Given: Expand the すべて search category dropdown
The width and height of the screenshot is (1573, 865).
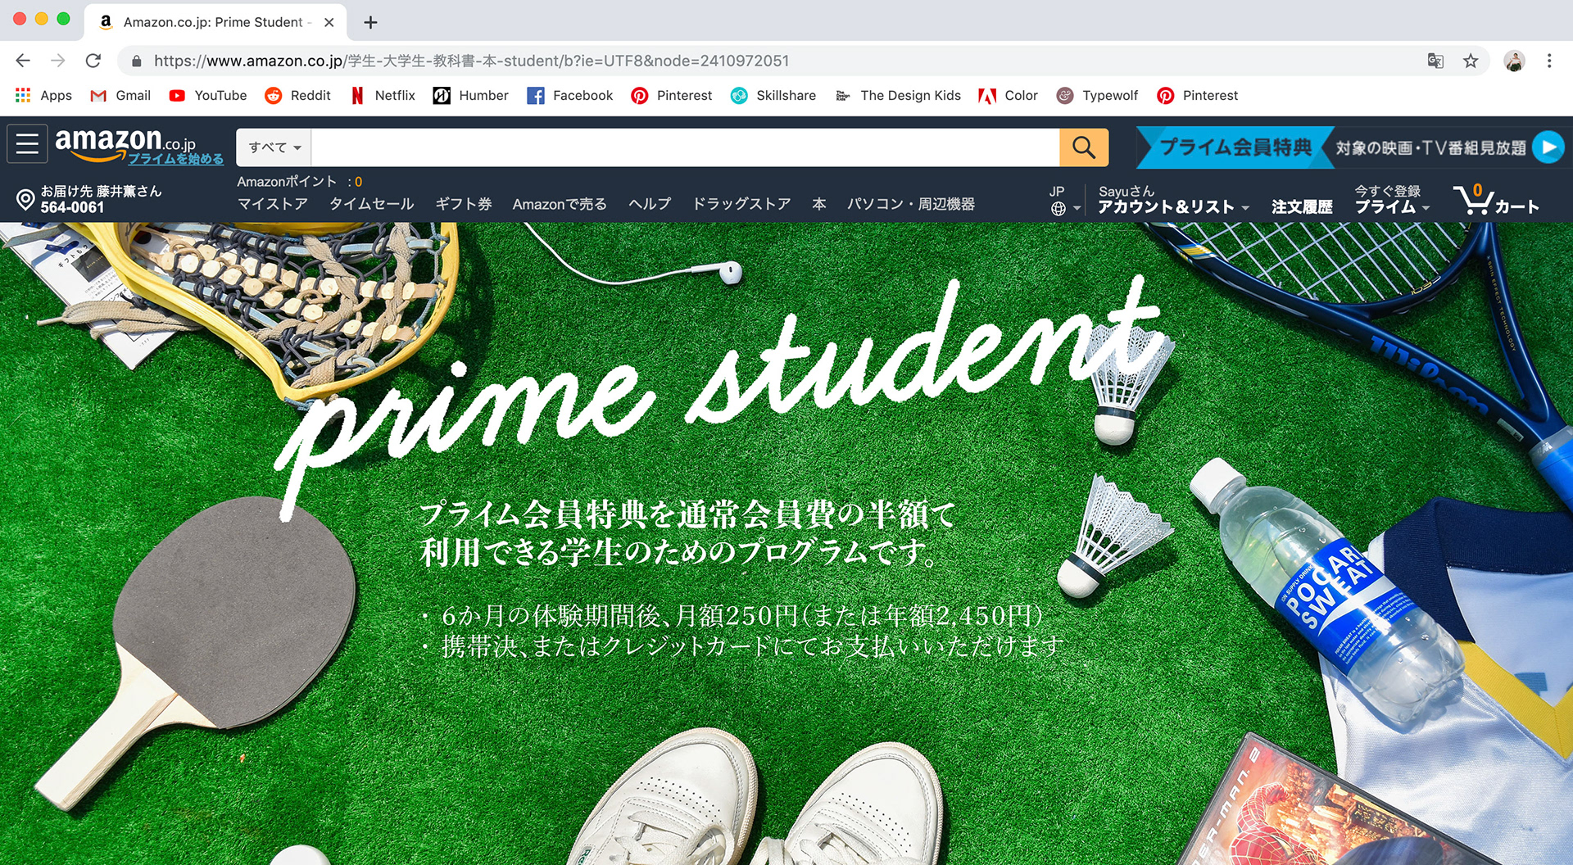Looking at the screenshot, I should (274, 147).
